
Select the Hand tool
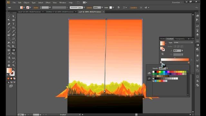click(x=9, y=65)
